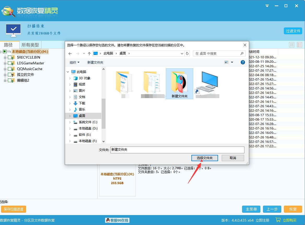This screenshot has width=305, height=225.
Task: Select the 音乐 music folder icon
Action: [75, 110]
